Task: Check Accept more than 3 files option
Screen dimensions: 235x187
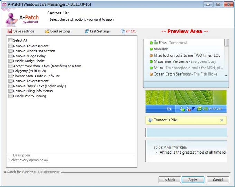Action: (x=10, y=66)
